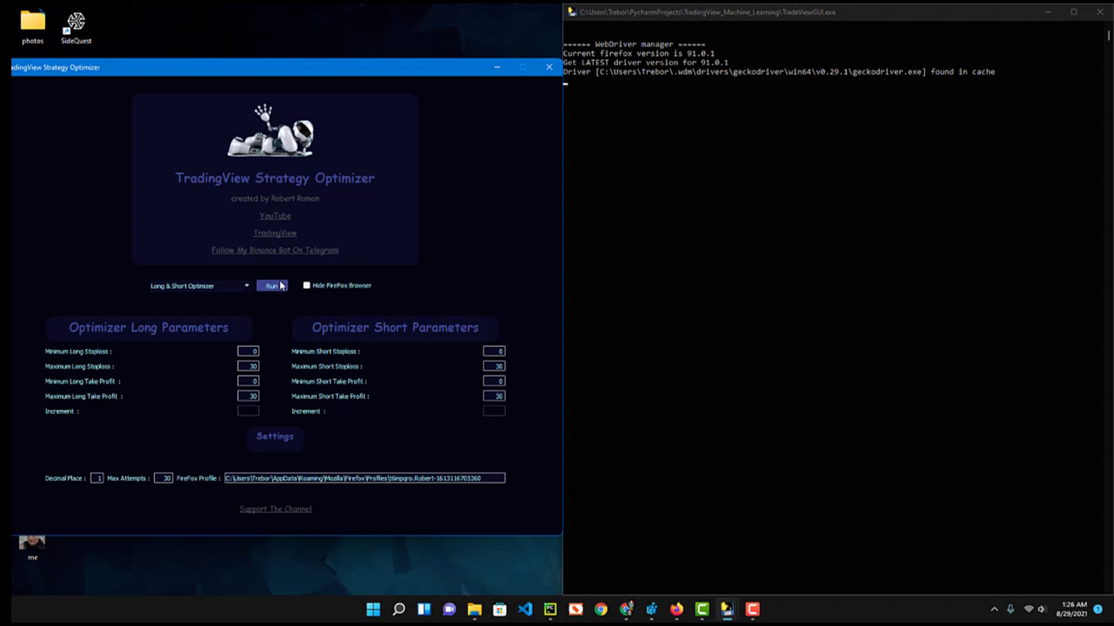This screenshot has height=626, width=1114.
Task: Open the TradingView link
Action: pyautogui.click(x=275, y=233)
